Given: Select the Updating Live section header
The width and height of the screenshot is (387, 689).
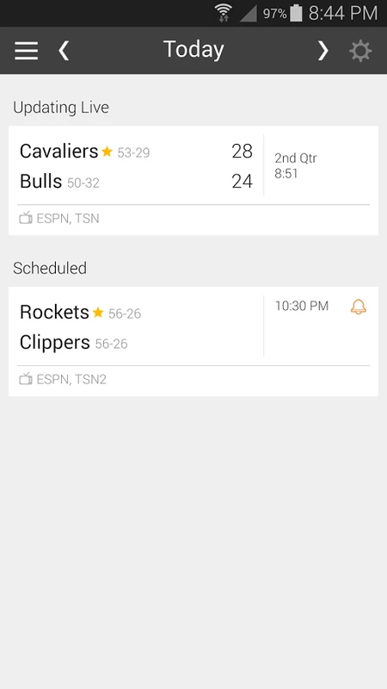Looking at the screenshot, I should point(61,107).
